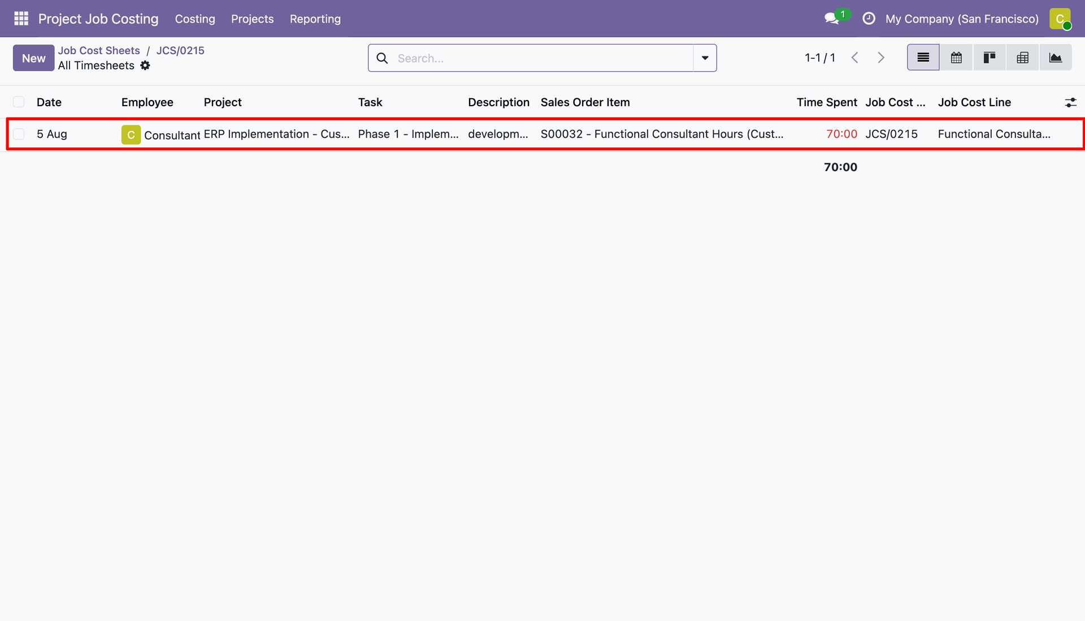Switch to graph view
The height and width of the screenshot is (621, 1085).
pos(1055,58)
